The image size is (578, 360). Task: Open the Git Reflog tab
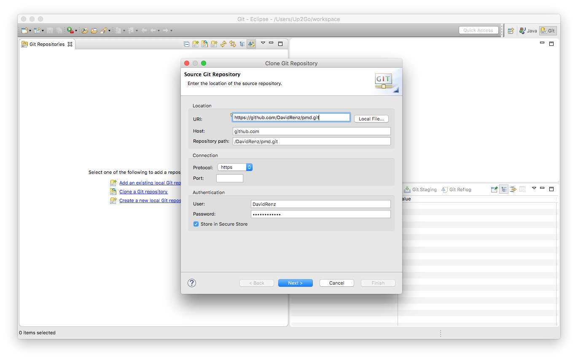click(456, 189)
